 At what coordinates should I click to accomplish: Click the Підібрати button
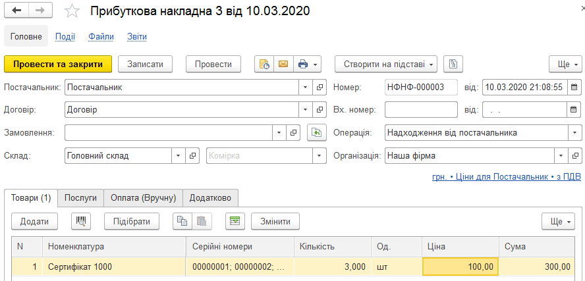point(132,221)
